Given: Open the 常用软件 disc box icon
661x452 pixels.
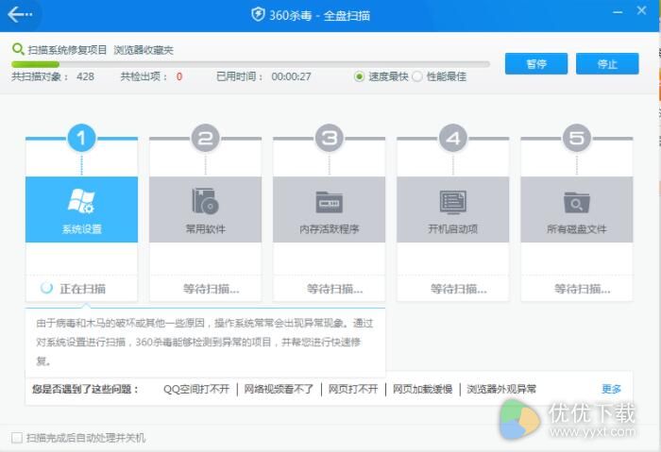Looking at the screenshot, I should tap(205, 201).
